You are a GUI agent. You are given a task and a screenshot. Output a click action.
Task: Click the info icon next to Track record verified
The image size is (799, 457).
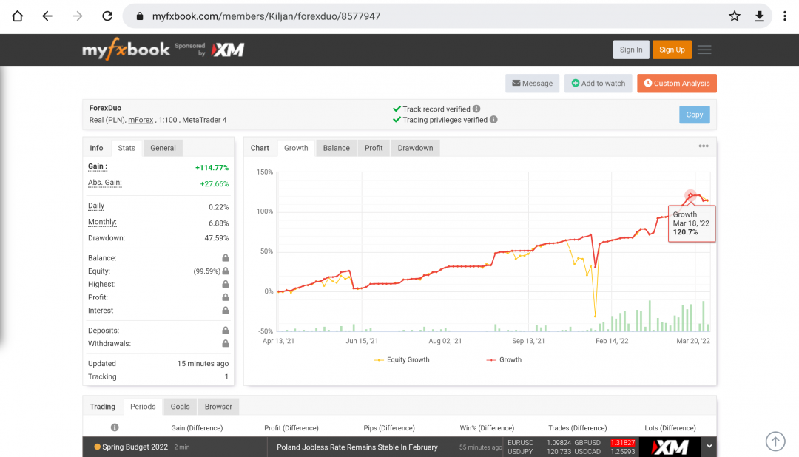tap(476, 109)
